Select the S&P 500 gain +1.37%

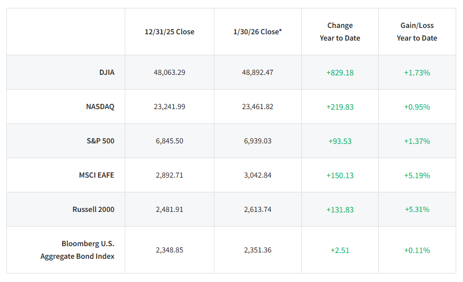pos(417,141)
